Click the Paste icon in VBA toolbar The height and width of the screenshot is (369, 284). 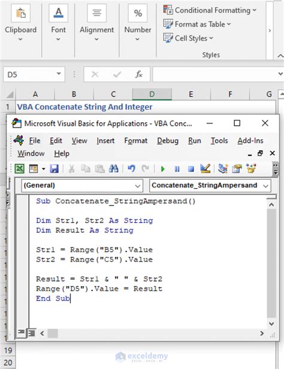(100, 169)
